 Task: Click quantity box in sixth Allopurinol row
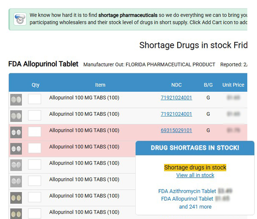pos(35,181)
